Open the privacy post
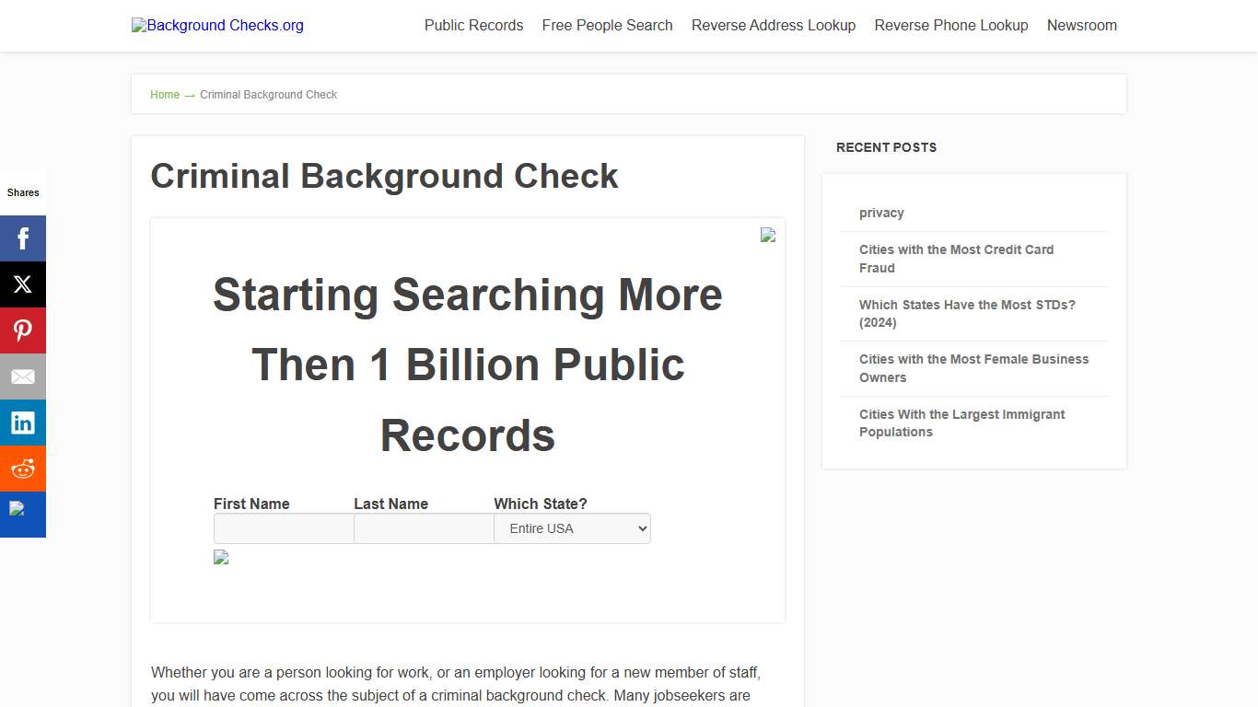 coord(881,213)
